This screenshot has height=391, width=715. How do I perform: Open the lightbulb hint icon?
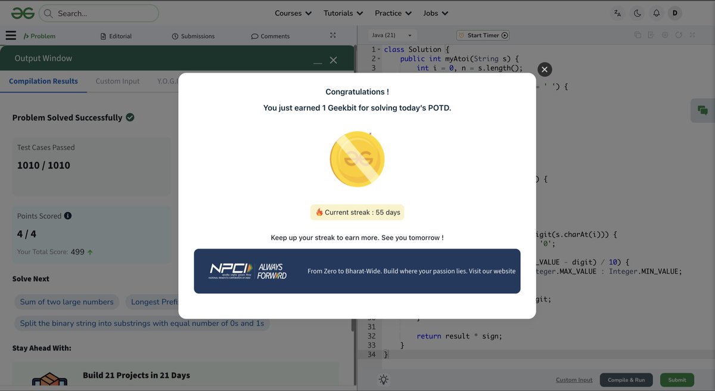coord(383,380)
